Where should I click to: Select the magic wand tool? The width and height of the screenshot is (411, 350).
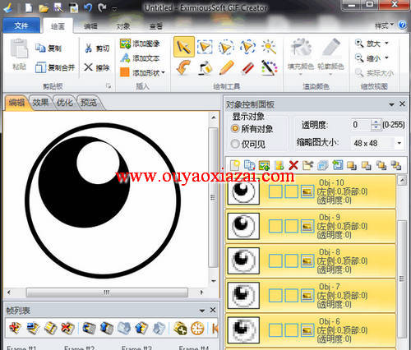coord(269,47)
